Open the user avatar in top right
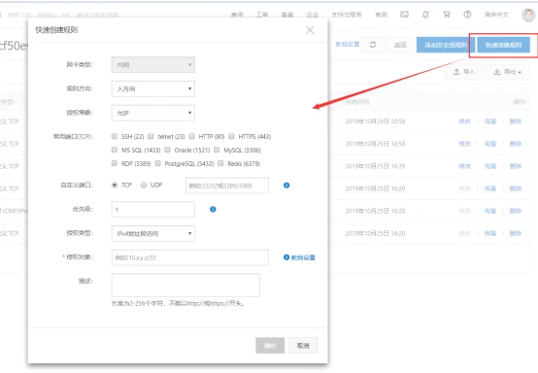Image resolution: width=538 pixels, height=373 pixels. coord(528,15)
